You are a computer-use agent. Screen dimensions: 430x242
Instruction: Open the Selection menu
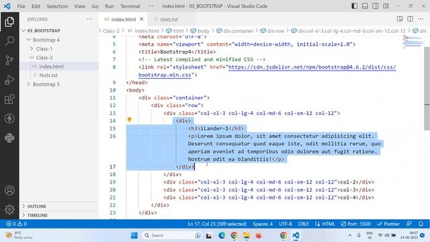pyautogui.click(x=57, y=6)
